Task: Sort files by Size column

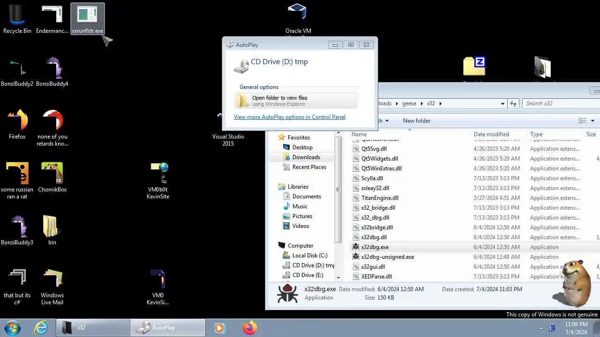Action: coord(592,134)
